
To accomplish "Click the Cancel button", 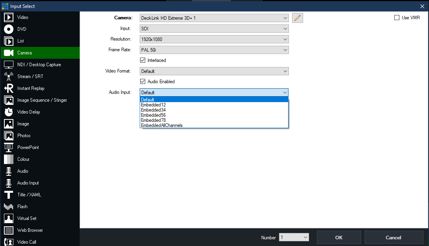I will click(393, 237).
